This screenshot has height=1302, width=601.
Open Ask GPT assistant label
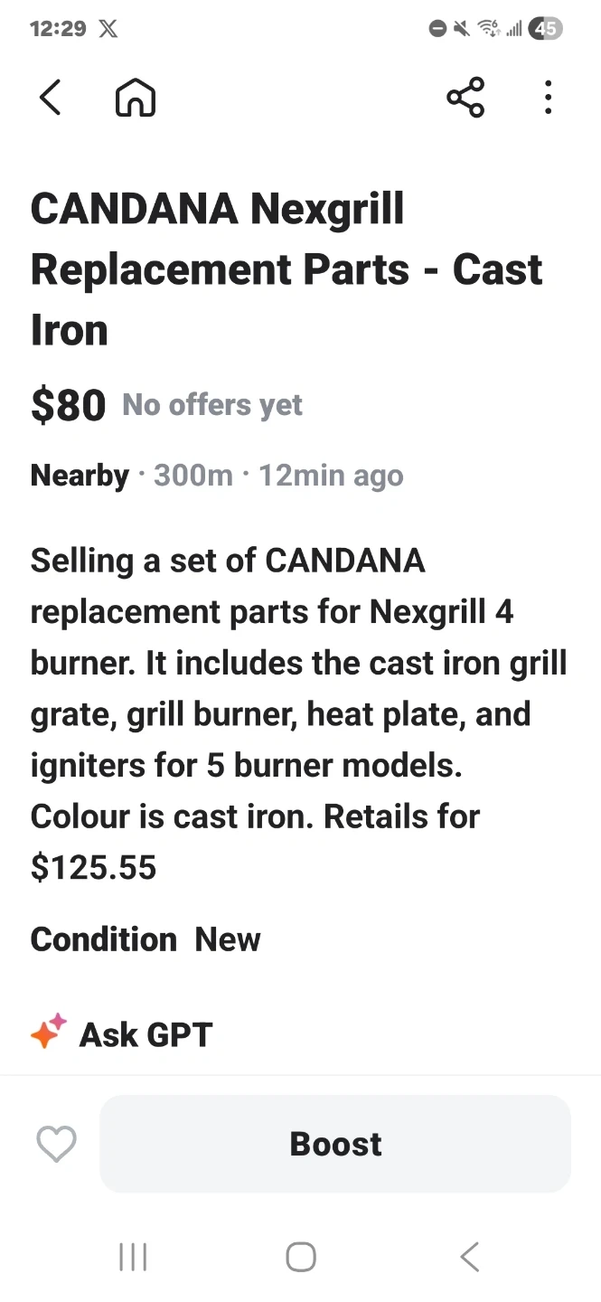coord(146,1034)
